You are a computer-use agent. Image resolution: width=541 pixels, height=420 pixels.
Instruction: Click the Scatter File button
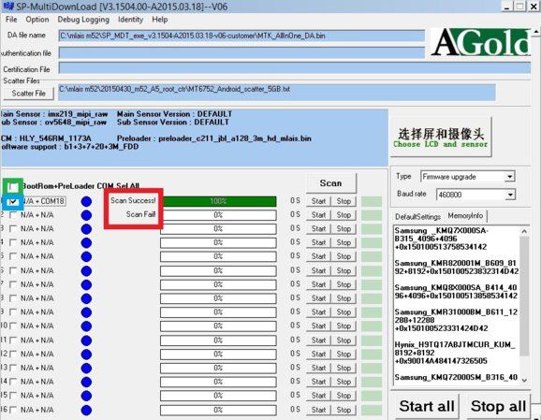(x=29, y=94)
